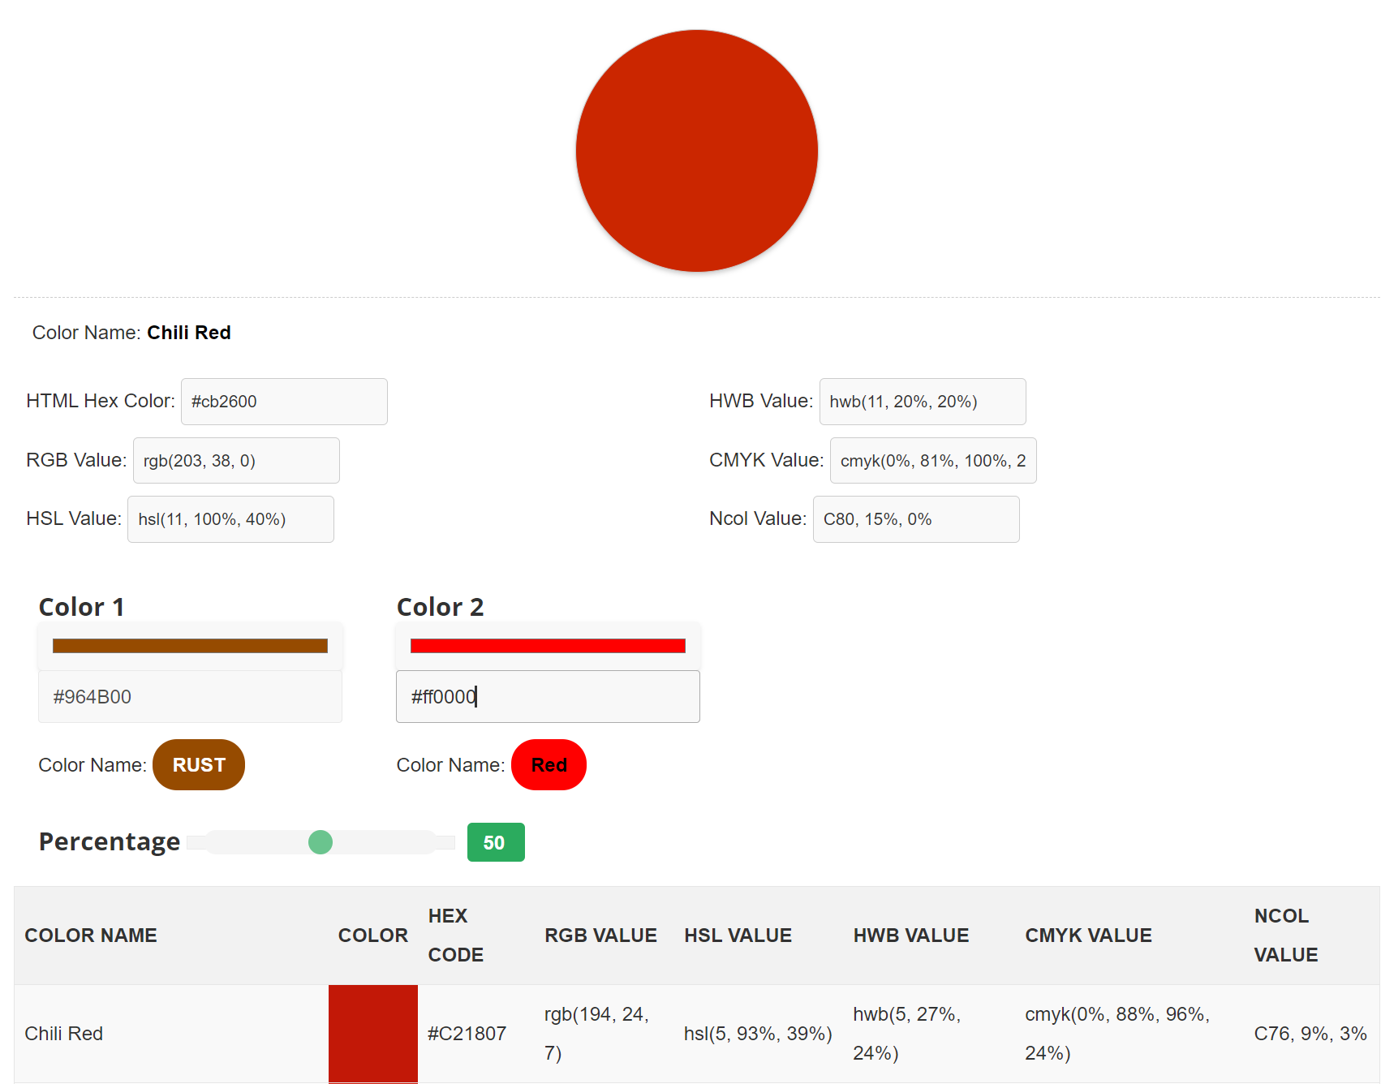Screen dimensions: 1394x1084
Task: Click the HTML Hex Color field
Action: (x=284, y=402)
